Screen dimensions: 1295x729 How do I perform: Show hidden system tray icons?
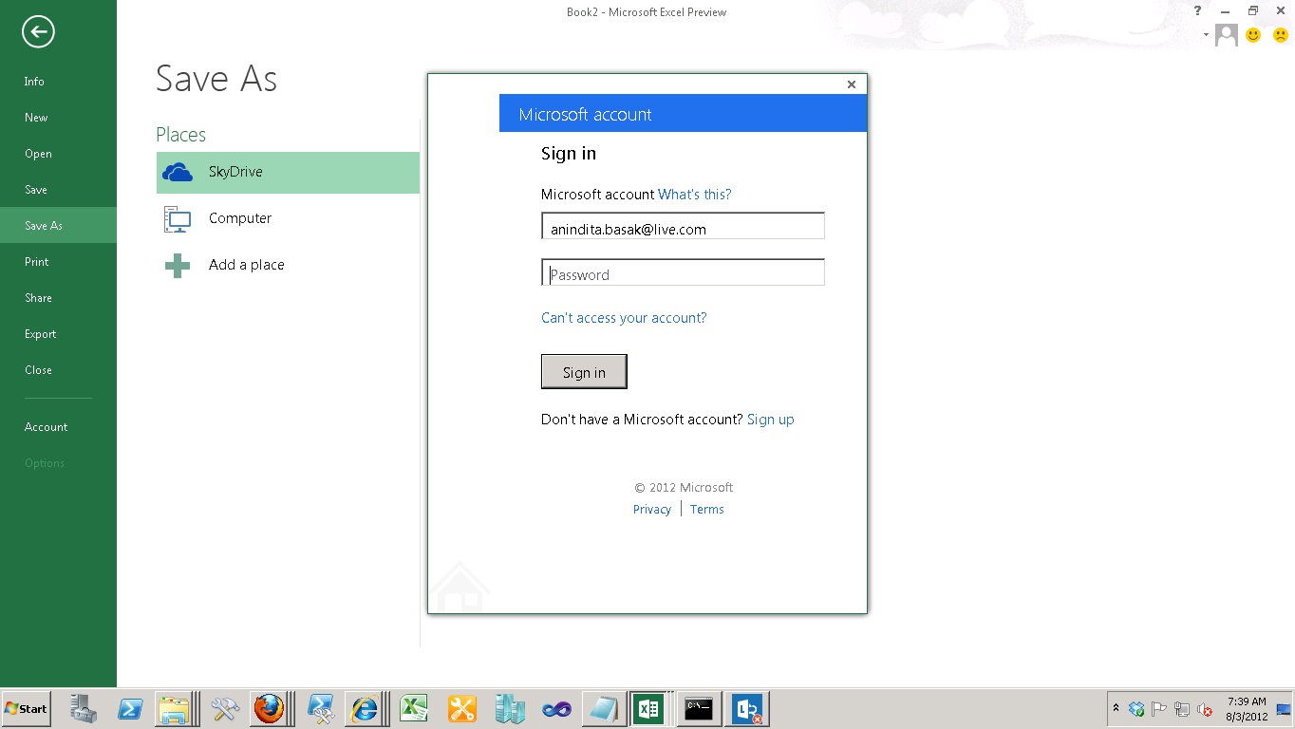[x=1116, y=708]
